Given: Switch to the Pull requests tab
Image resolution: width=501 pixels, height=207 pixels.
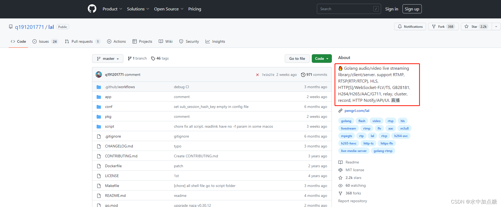Looking at the screenshot, I should pyautogui.click(x=82, y=41).
